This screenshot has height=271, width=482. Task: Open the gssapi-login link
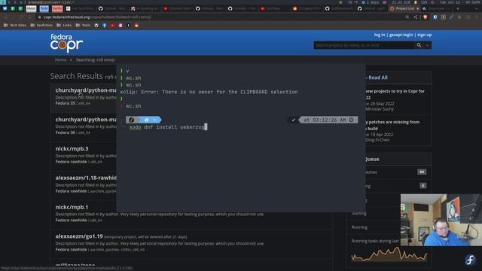[x=401, y=35]
